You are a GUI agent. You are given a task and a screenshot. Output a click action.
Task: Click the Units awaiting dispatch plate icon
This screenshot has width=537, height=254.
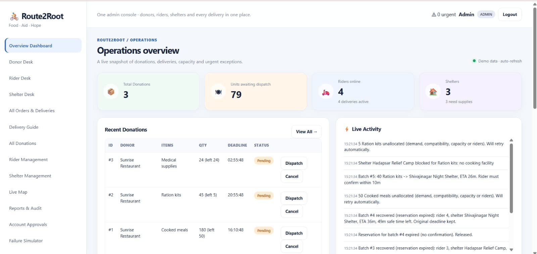point(218,92)
